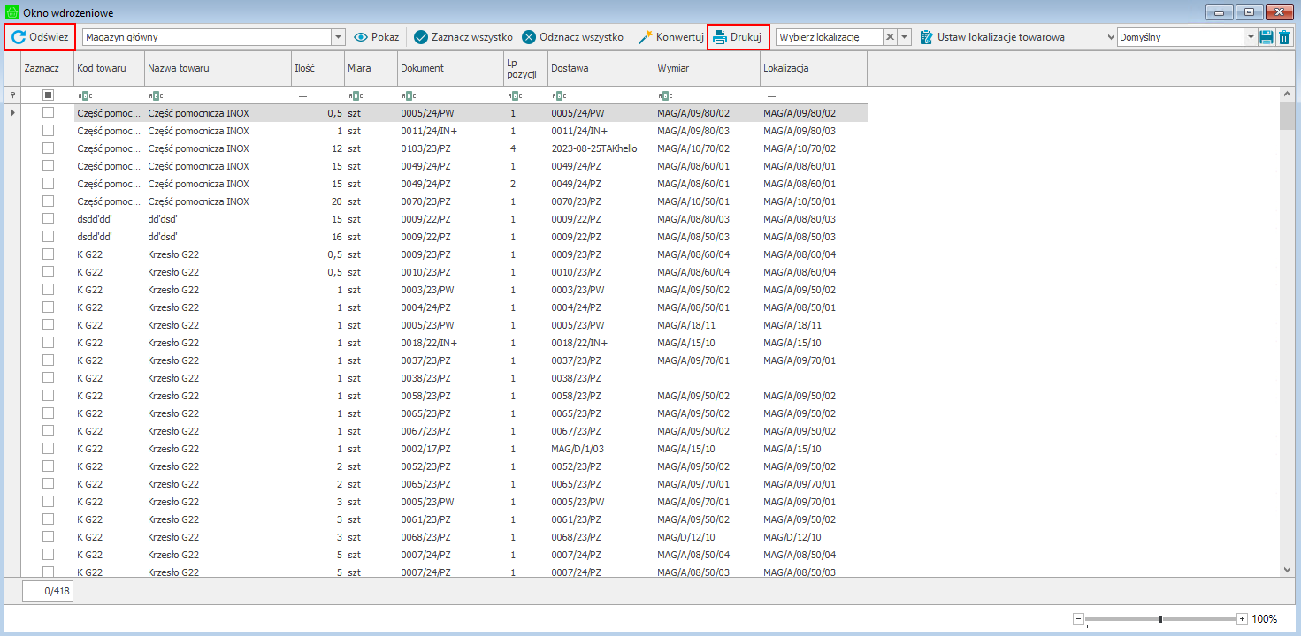Open filter operator icon under Wymiar
Image resolution: width=1301 pixels, height=636 pixels.
[665, 95]
